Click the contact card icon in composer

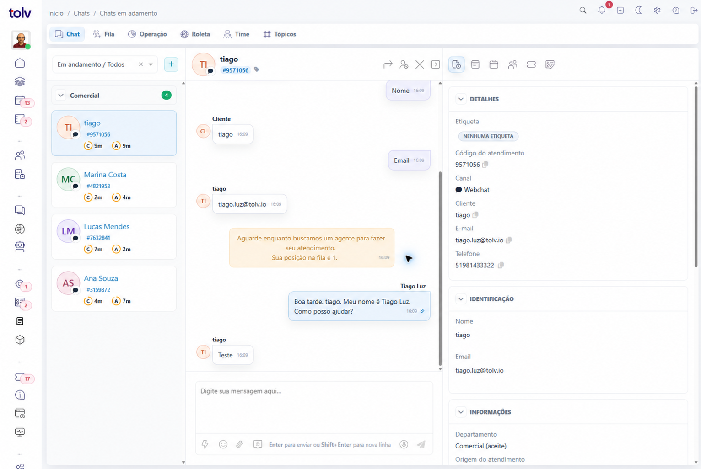point(258,444)
